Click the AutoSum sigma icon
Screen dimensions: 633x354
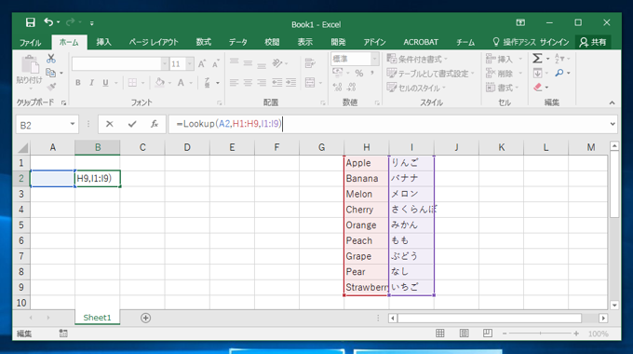537,59
